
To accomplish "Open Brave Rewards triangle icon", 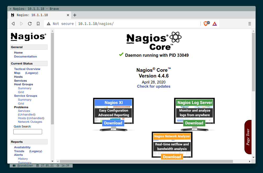I will 214,23.
